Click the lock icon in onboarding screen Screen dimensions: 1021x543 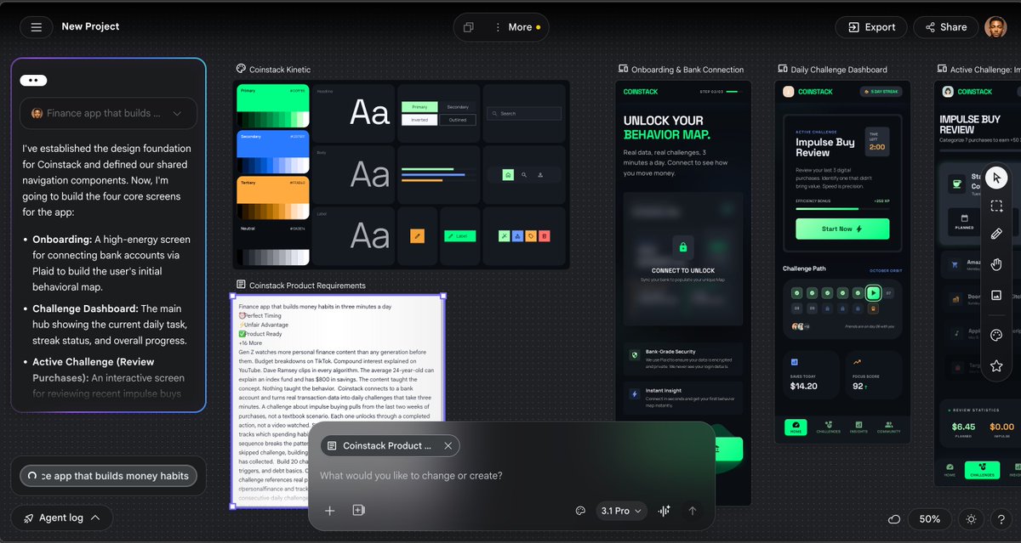(x=682, y=248)
